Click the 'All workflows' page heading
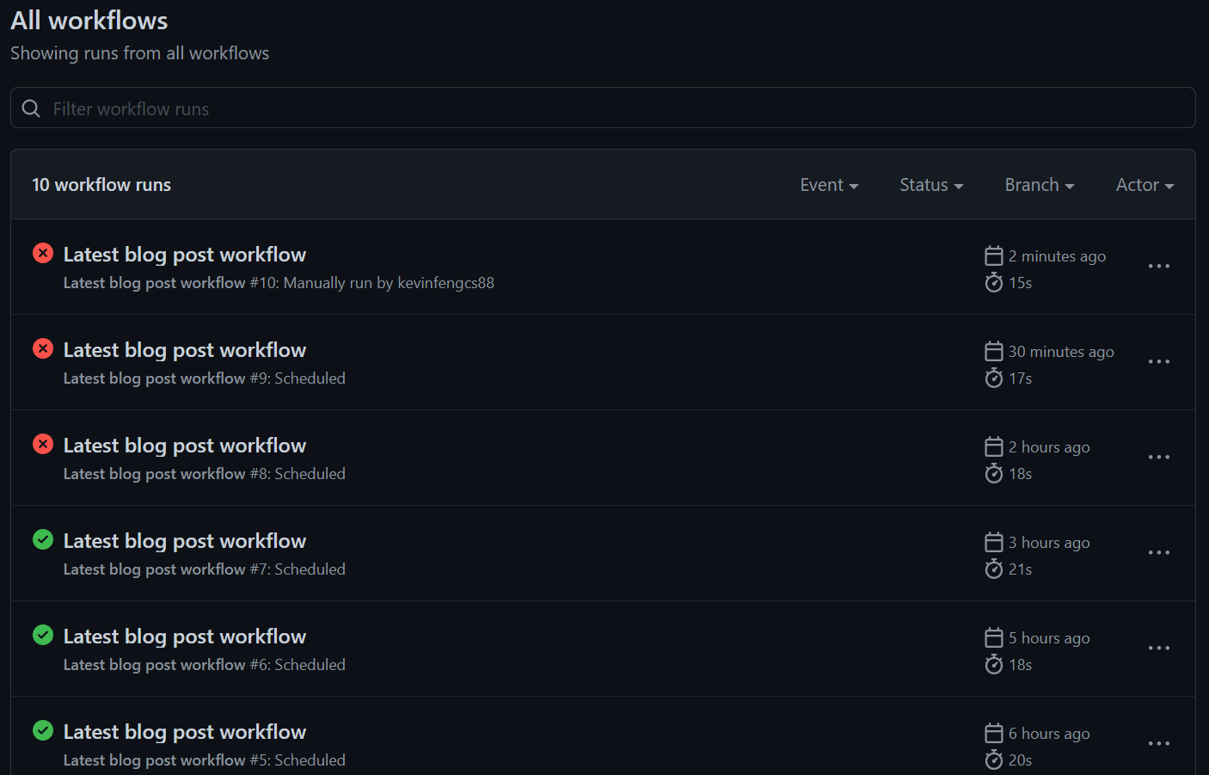 pos(89,21)
